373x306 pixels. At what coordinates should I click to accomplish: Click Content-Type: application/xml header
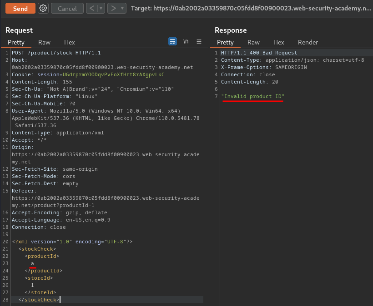point(58,133)
